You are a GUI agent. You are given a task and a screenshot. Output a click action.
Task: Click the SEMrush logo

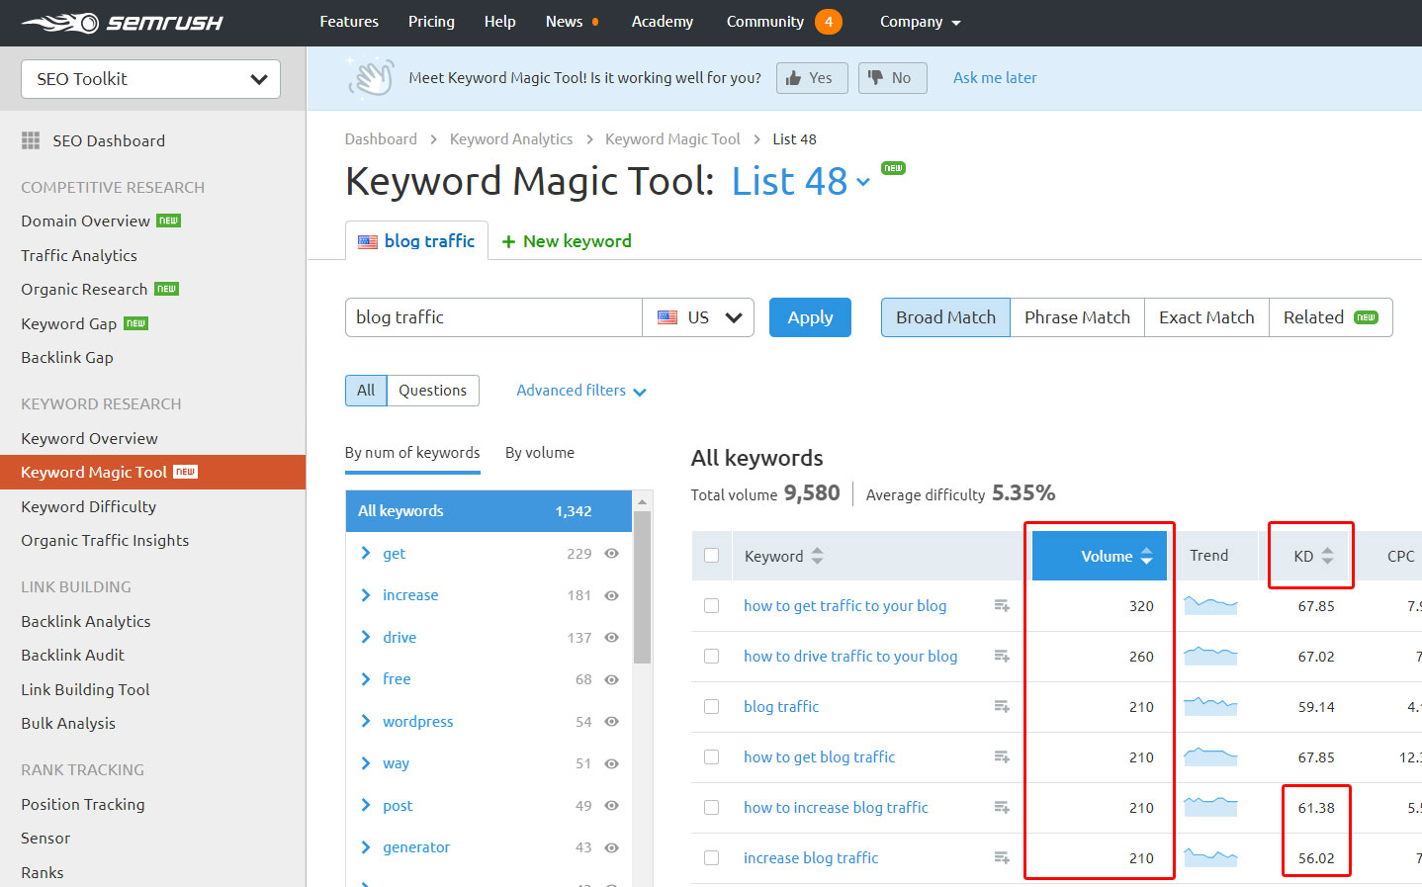coord(123,22)
